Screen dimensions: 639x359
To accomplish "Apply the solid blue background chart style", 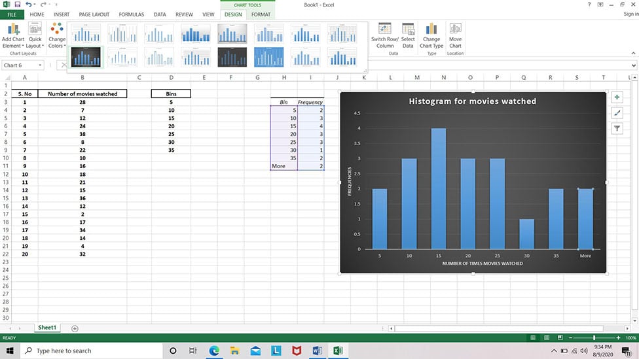I will click(x=268, y=57).
